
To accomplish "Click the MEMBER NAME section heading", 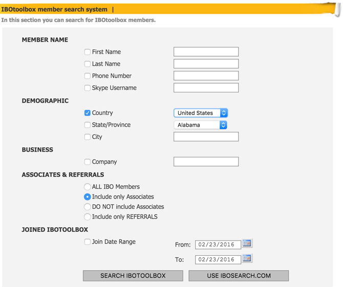I will [x=45, y=40].
